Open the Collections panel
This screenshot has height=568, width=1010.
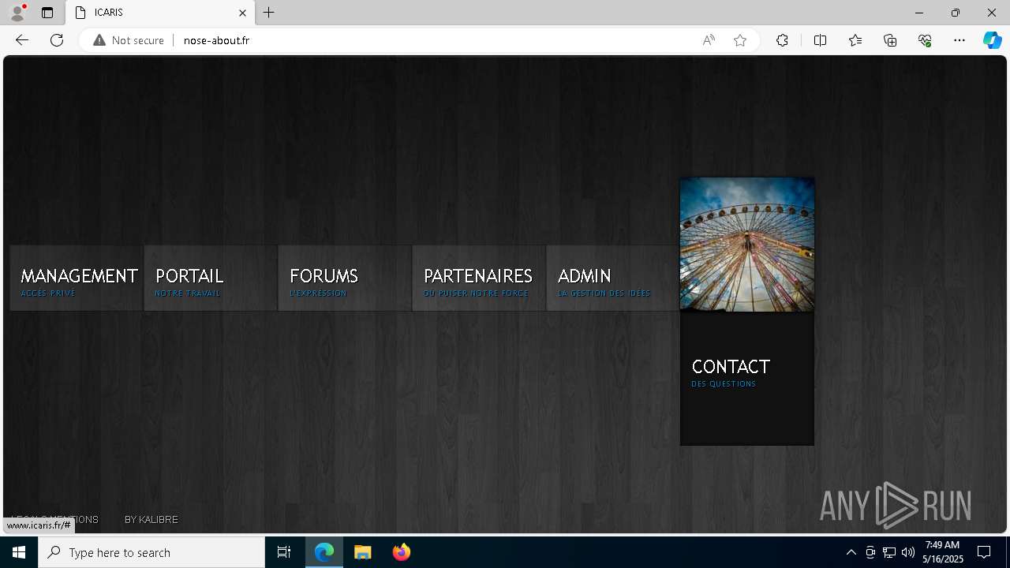pos(890,40)
